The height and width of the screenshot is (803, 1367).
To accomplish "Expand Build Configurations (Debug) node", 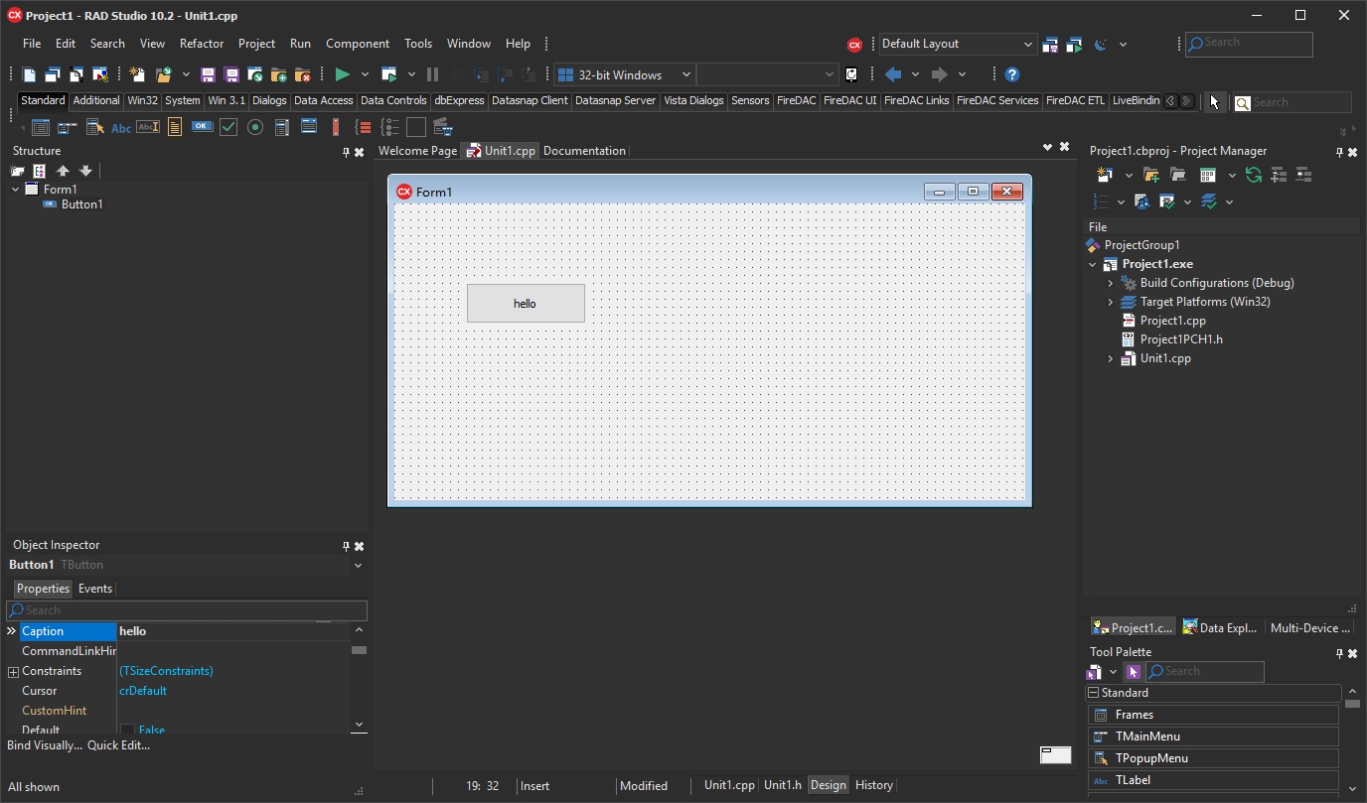I will point(1111,283).
